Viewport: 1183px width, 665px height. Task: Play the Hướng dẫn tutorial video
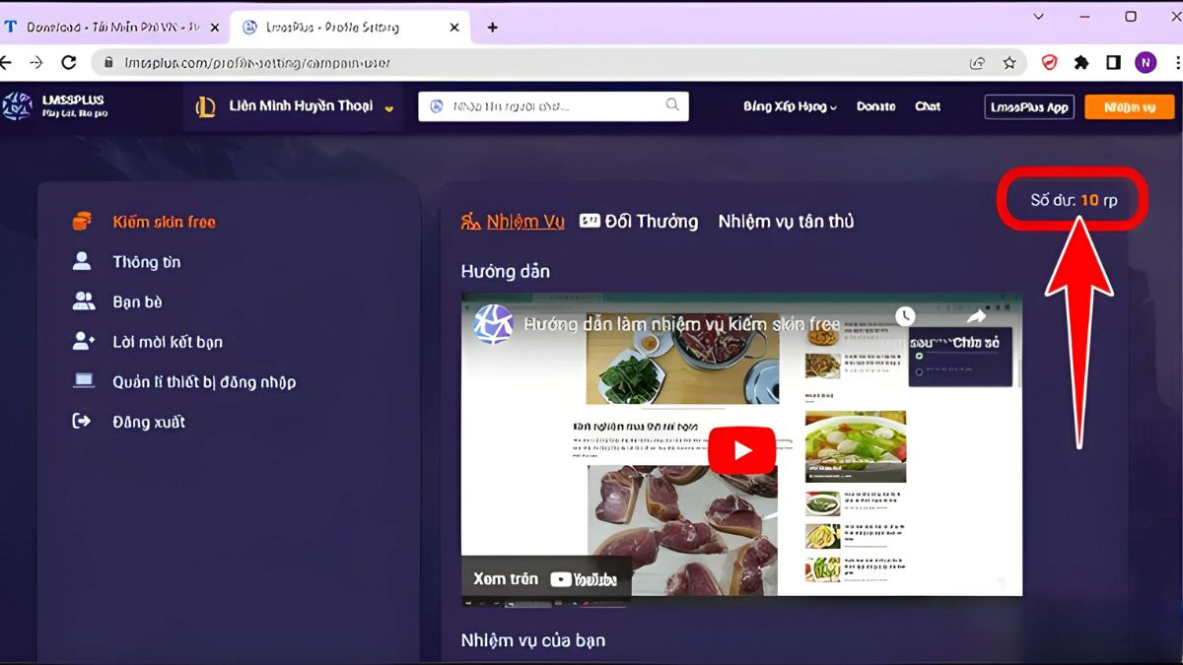(x=741, y=449)
